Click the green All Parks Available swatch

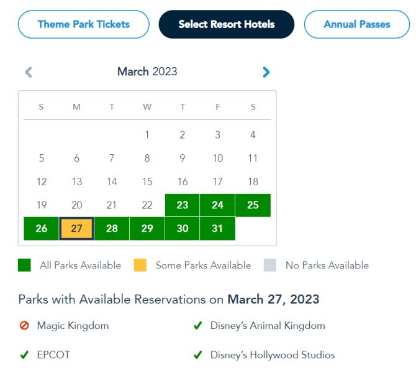24,265
